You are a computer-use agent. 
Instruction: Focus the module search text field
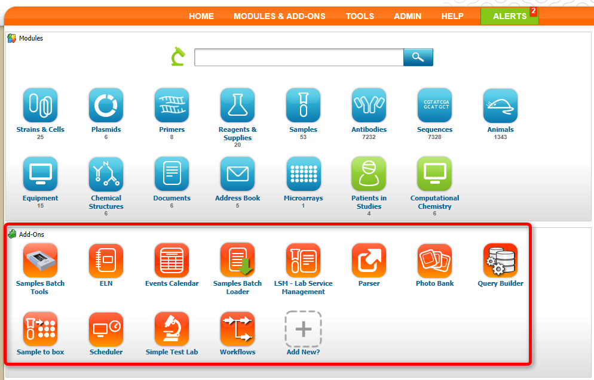click(299, 57)
